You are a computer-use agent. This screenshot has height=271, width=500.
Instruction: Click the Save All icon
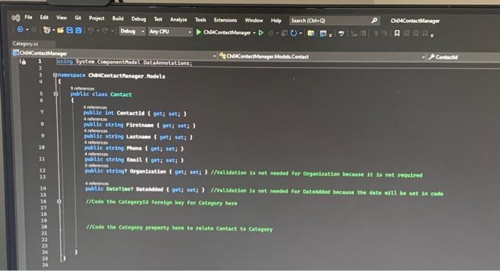79,31
